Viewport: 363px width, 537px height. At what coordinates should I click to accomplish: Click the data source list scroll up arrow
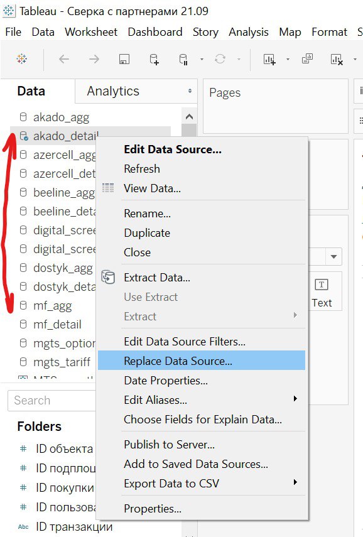(189, 116)
